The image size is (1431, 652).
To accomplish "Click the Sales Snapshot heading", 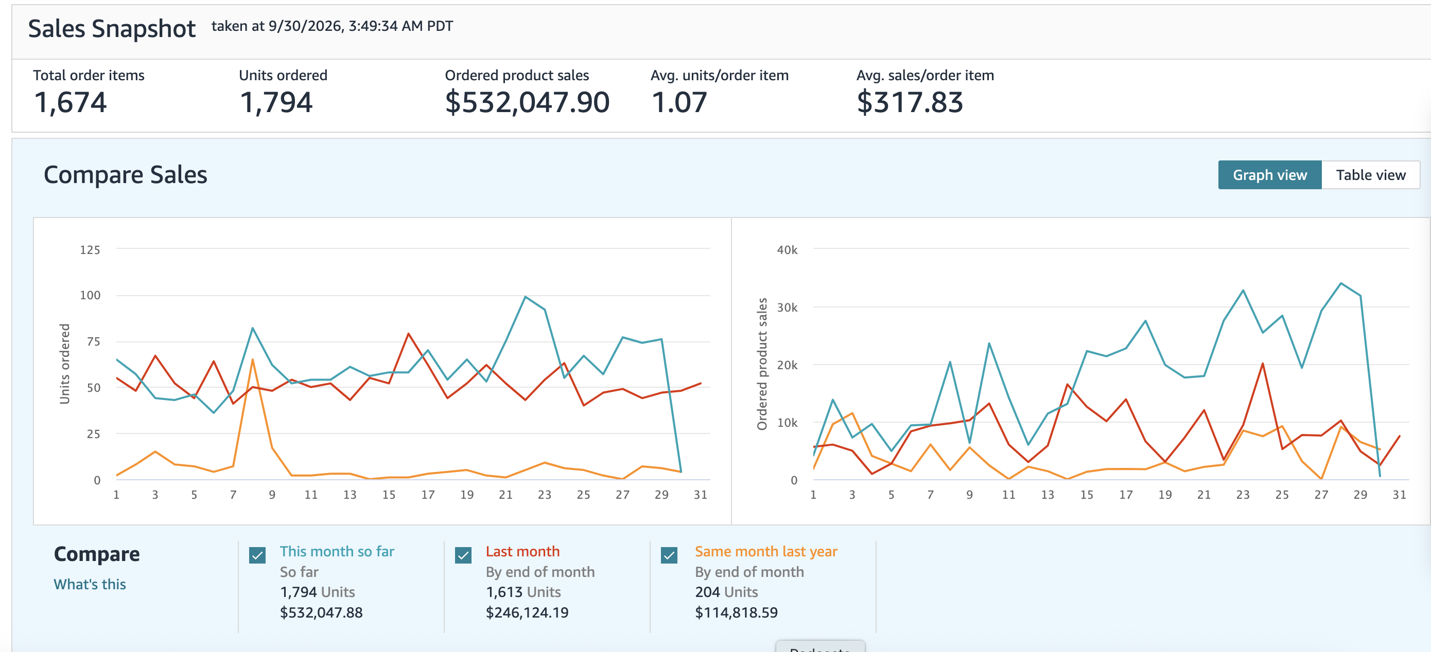I will pyautogui.click(x=112, y=29).
